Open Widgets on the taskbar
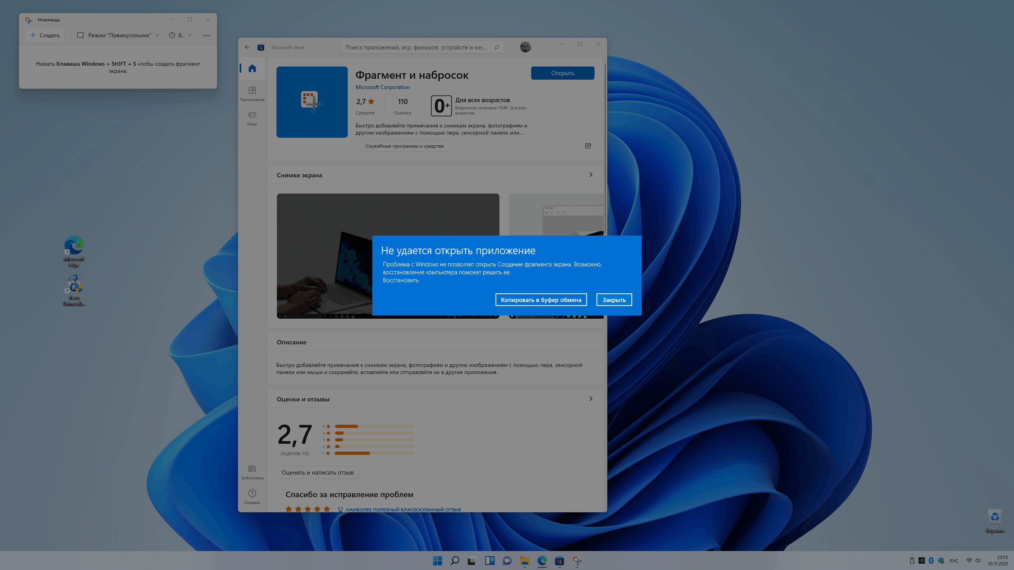The width and height of the screenshot is (1014, 570). pos(490,560)
